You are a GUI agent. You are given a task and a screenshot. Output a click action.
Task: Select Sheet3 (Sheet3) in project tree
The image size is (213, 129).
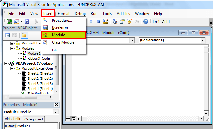pyautogui.click(x=40, y=84)
